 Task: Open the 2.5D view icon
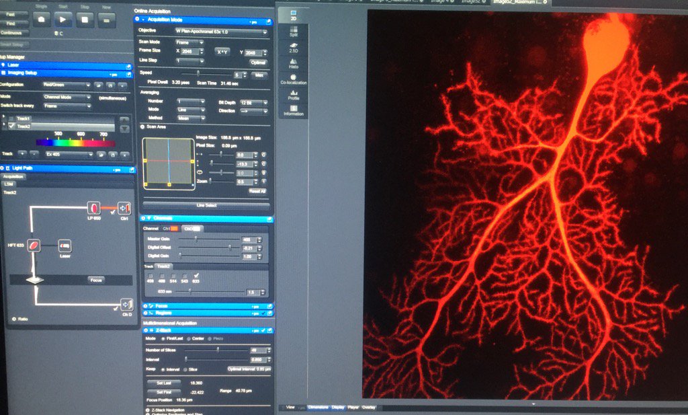click(294, 48)
